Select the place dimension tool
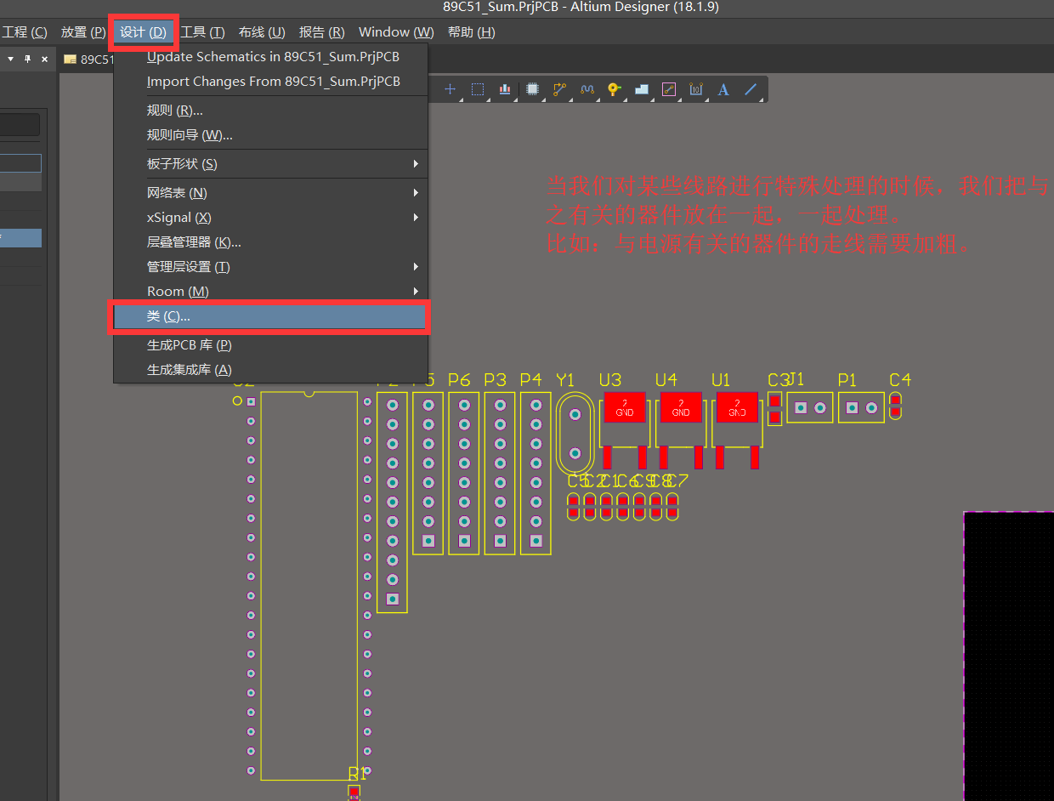Image resolution: width=1054 pixels, height=801 pixels. (696, 89)
